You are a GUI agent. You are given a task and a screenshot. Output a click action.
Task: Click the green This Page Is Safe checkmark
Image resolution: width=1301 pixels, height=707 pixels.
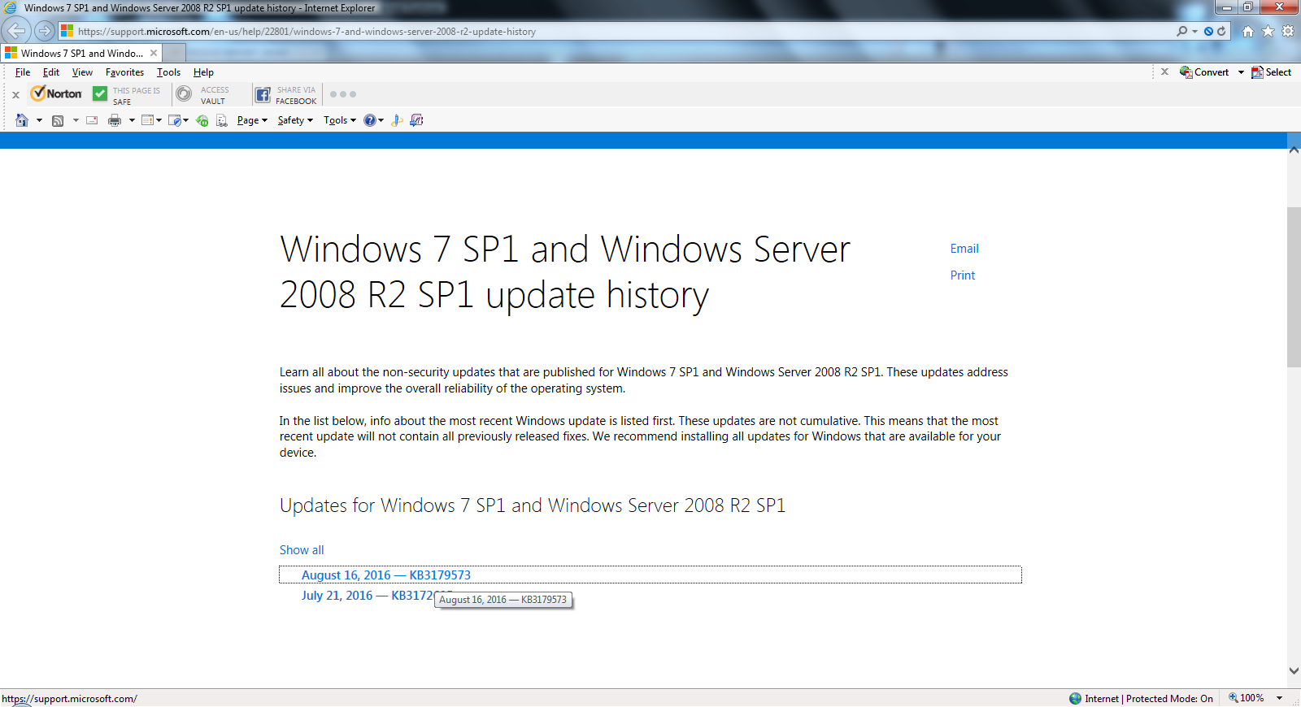coord(100,94)
